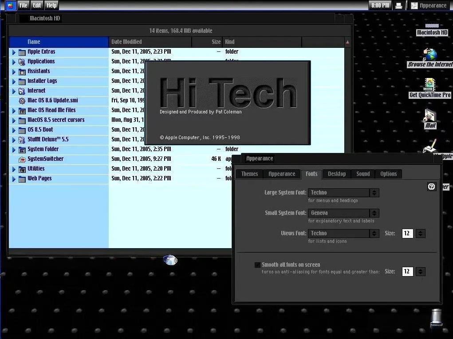Image resolution: width=453 pixels, height=339 pixels.
Task: Expand the Web Pages folder triangle
Action: (x=14, y=179)
